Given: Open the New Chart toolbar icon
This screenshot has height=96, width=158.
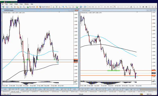Looking at the screenshot, I should click(3, 7).
